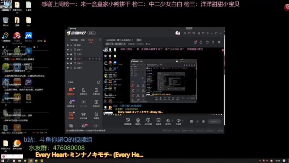Image resolution: width=289 pixels, height=163 pixels.
Task: Move the 文本 3 layer up
Action: tap(93, 59)
